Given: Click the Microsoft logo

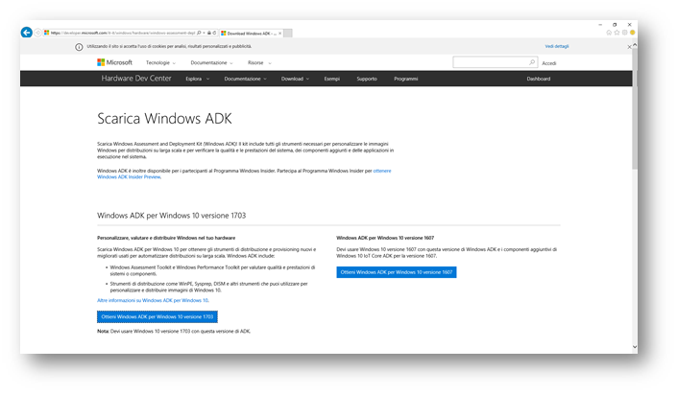Looking at the screenshot, I should click(x=114, y=62).
